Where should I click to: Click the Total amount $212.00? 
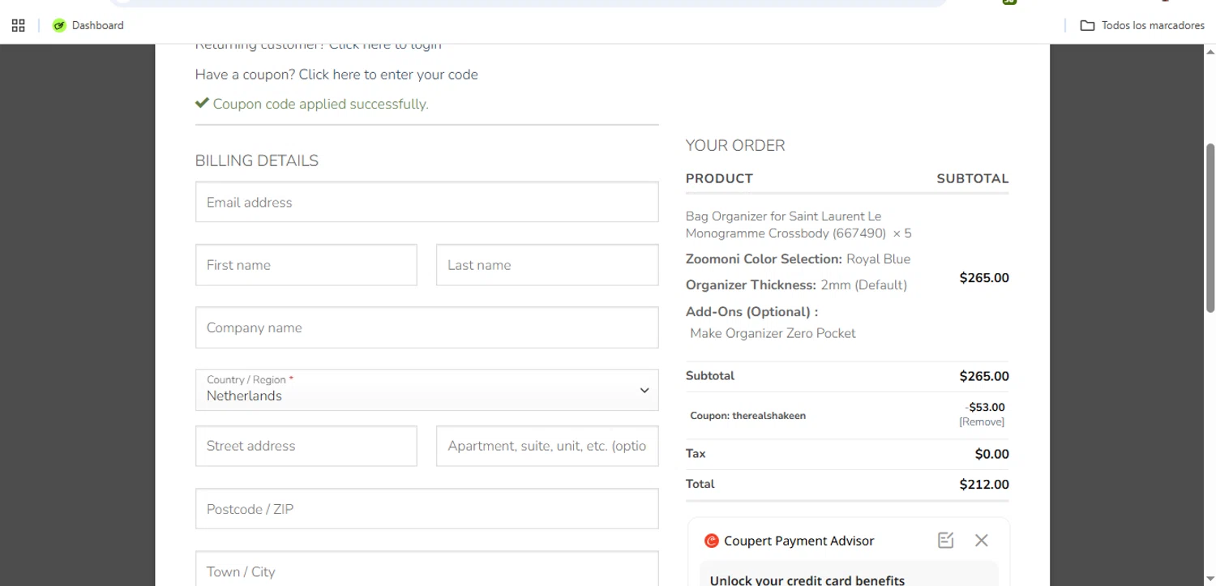pyautogui.click(x=984, y=485)
